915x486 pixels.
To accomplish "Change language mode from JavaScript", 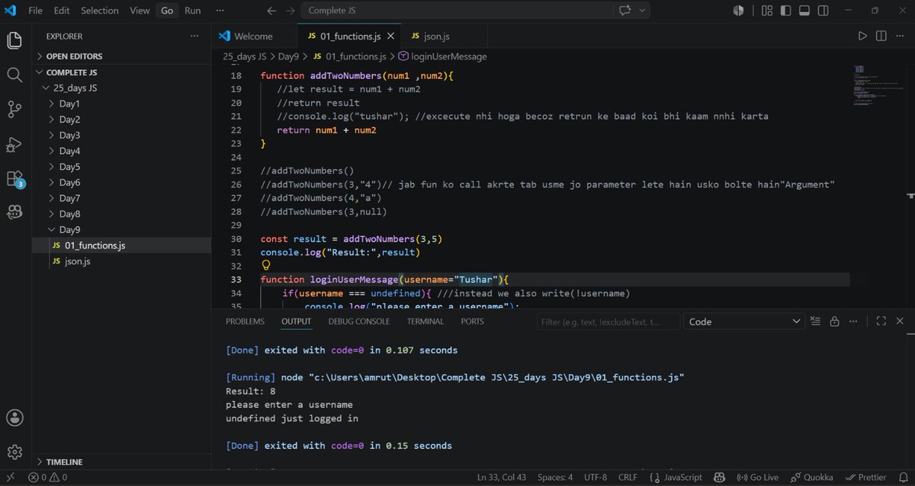I will point(682,478).
